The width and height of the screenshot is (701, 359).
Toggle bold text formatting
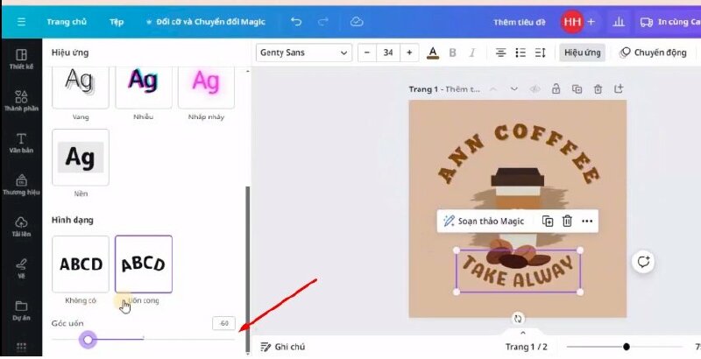[453, 53]
